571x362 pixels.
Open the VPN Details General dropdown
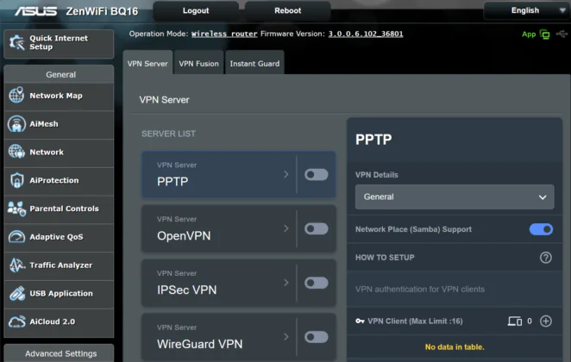click(x=455, y=197)
